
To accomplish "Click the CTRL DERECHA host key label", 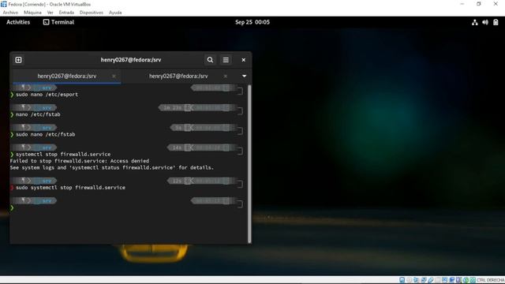I will [490, 280].
